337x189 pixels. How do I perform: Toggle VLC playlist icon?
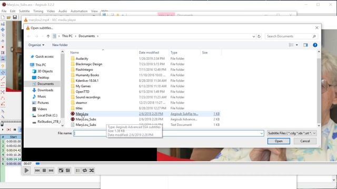(x=78, y=170)
